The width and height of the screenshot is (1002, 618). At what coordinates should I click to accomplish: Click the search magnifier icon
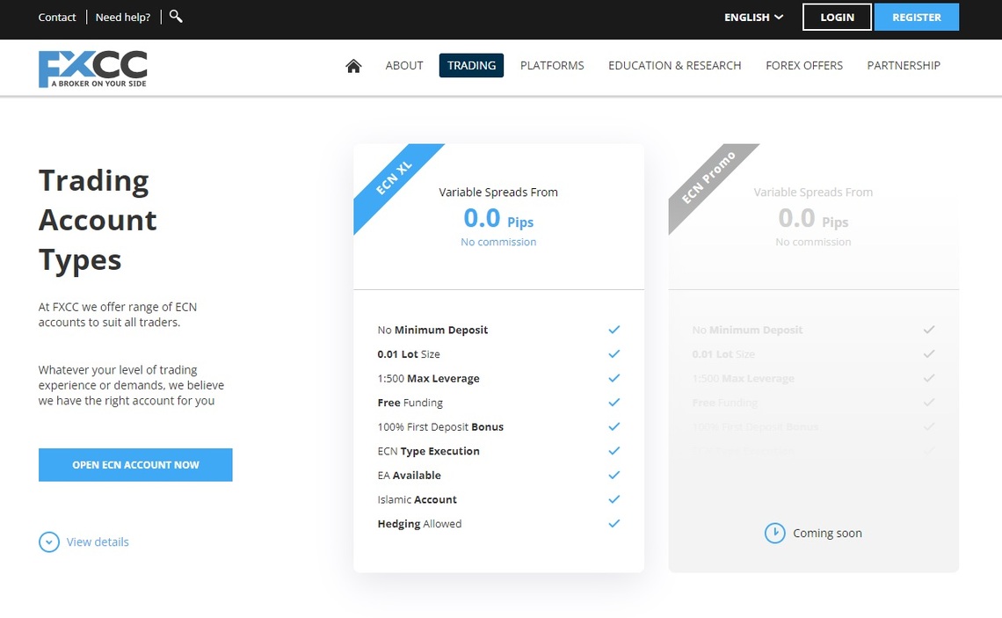coord(176,17)
